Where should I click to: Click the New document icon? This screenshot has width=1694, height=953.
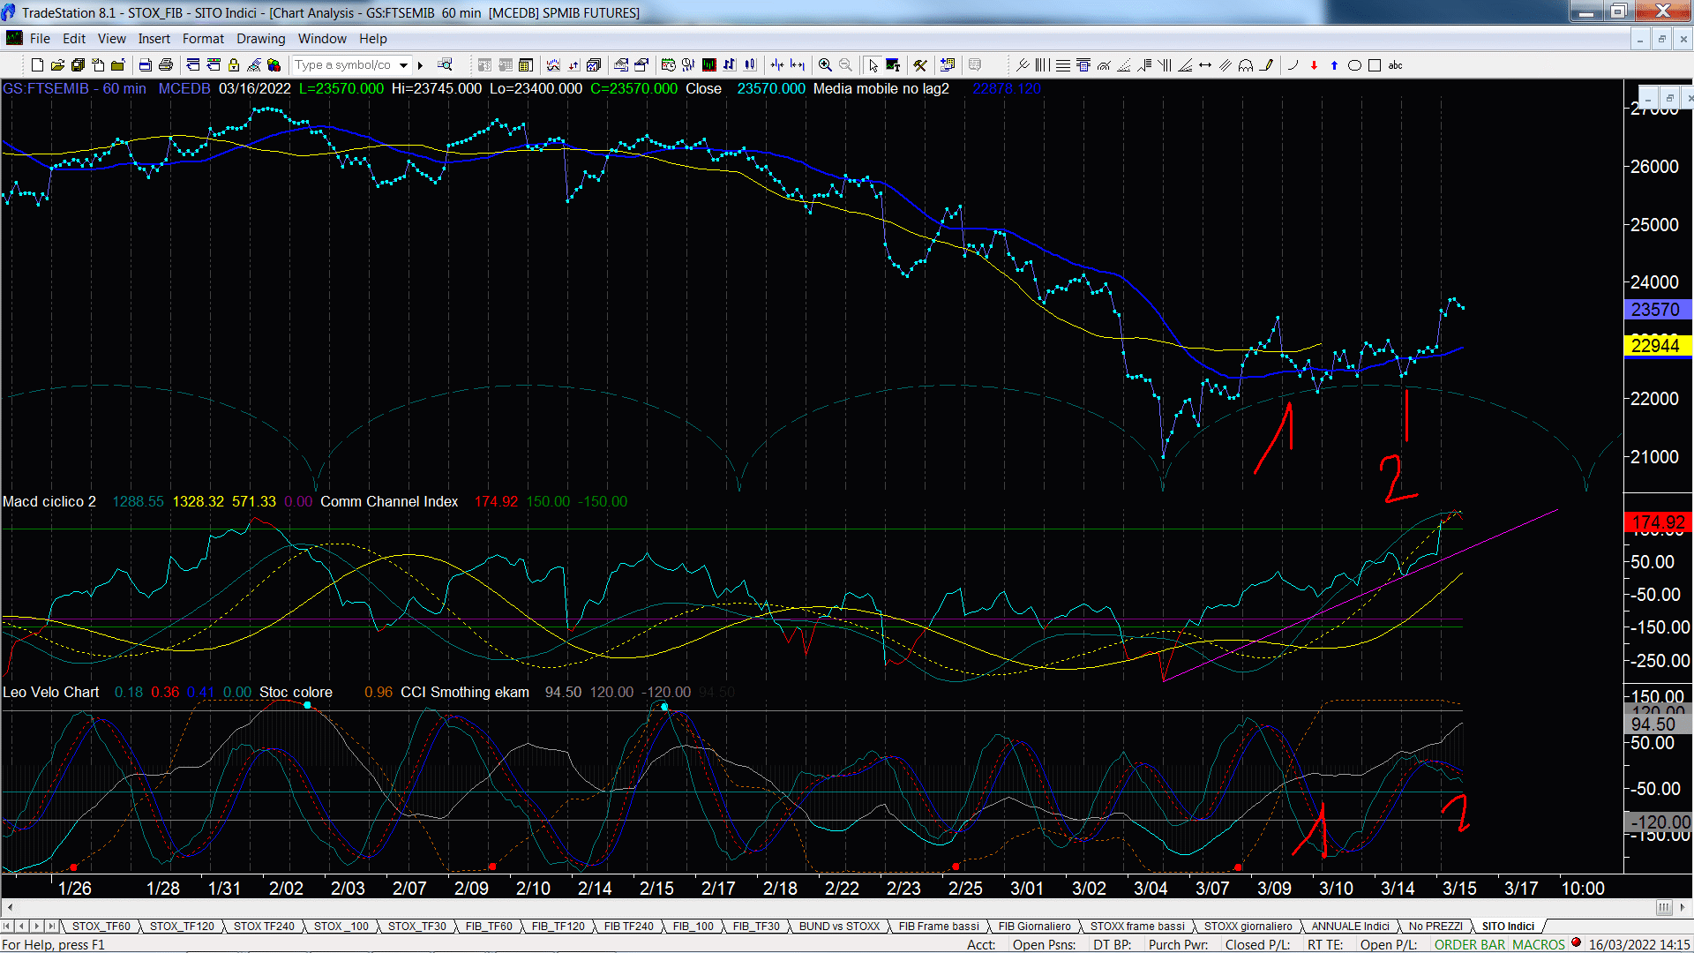coord(37,65)
